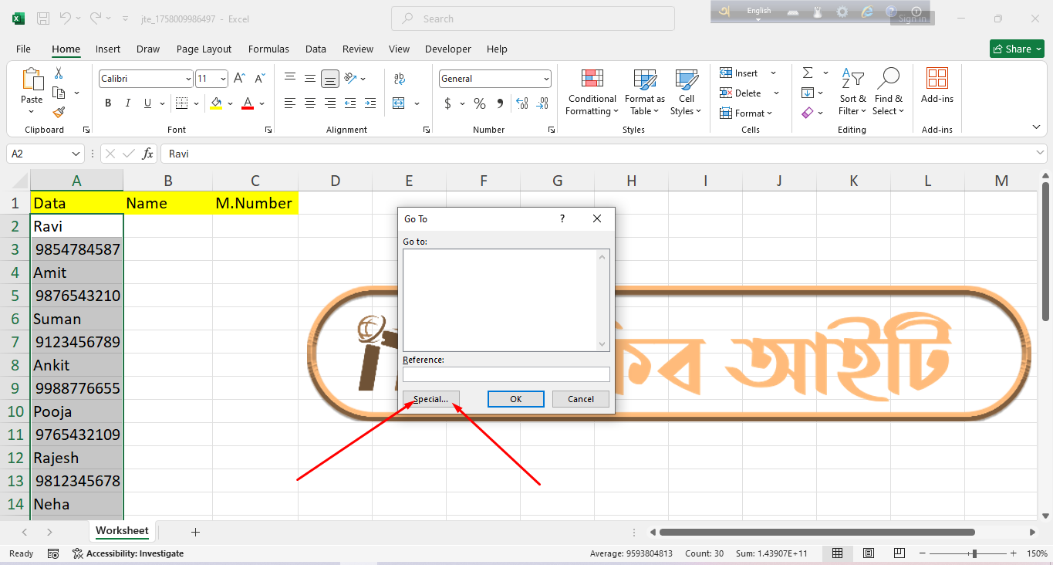Image resolution: width=1053 pixels, height=565 pixels.
Task: Open the Find & Select menu
Action: (888, 93)
